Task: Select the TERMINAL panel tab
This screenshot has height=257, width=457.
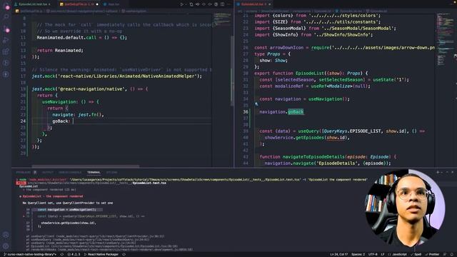Action: (94, 173)
